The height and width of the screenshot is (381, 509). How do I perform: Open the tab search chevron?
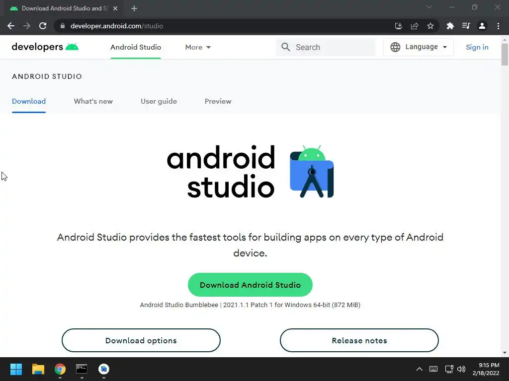point(429,7)
